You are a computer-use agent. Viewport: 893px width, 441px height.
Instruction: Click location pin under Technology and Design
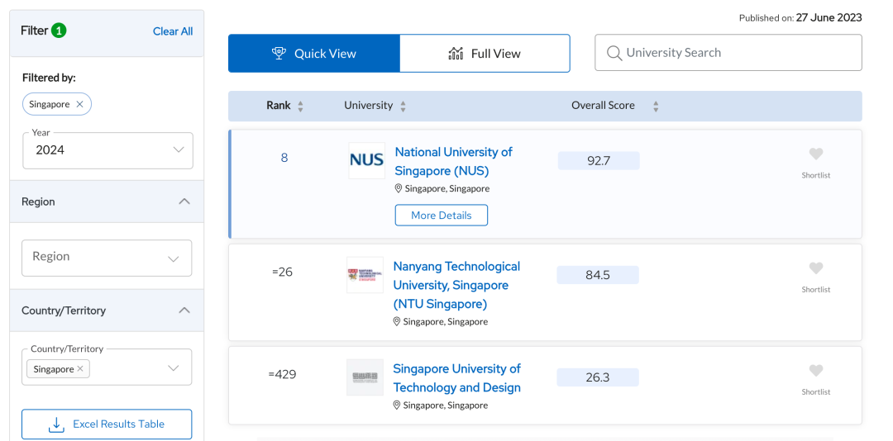tap(397, 405)
